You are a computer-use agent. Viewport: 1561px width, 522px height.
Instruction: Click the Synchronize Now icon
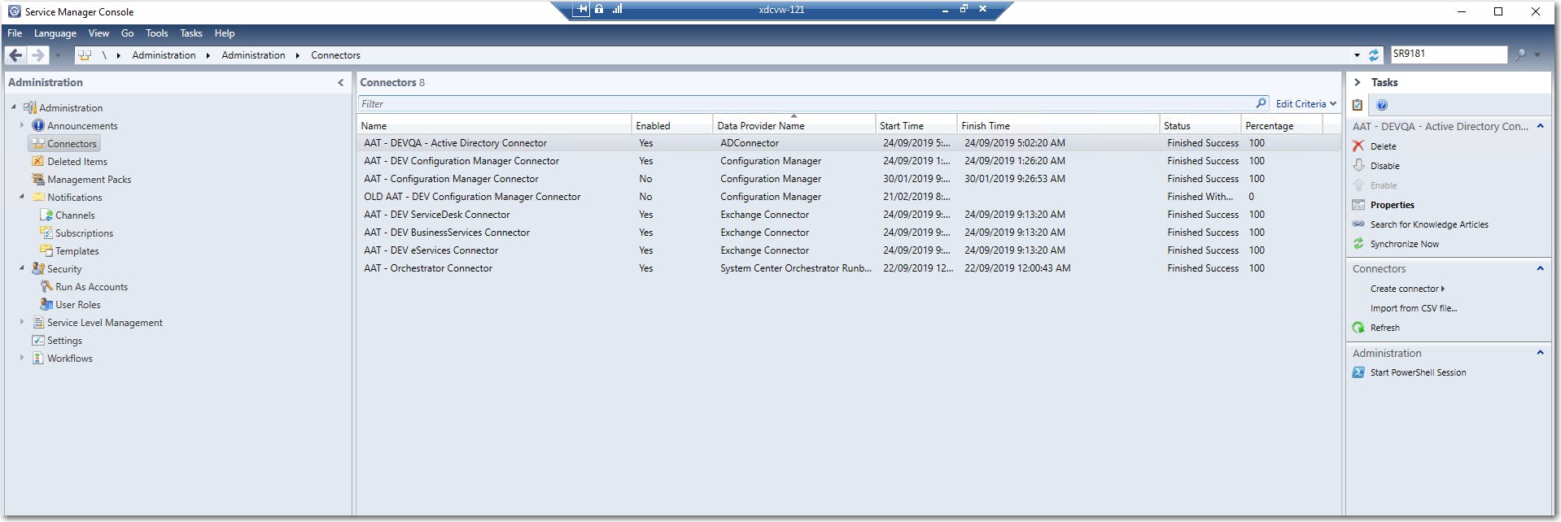click(x=1358, y=243)
